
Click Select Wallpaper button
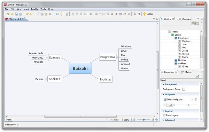(x=174, y=99)
